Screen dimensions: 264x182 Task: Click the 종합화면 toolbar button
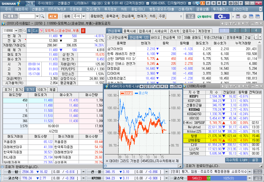[x=97, y=16]
